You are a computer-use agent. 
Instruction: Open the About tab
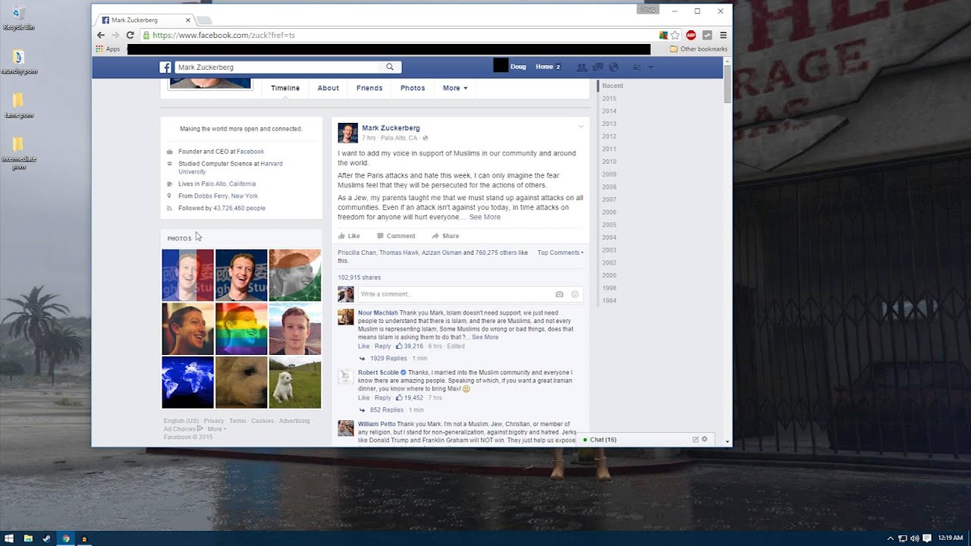[328, 88]
